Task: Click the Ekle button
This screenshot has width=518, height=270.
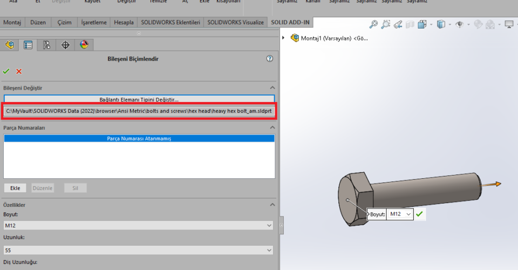Action: 15,188
